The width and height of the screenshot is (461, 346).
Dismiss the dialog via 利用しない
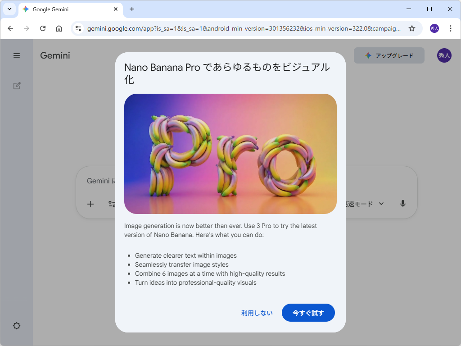coord(257,313)
